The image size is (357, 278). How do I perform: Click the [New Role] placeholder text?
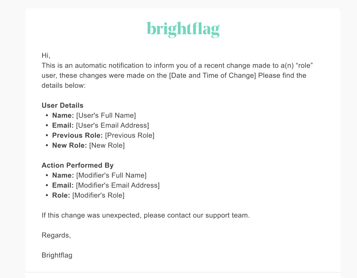[107, 145]
